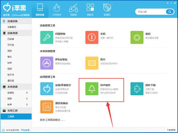The height and width of the screenshot is (133, 178).
Task: Click the 实用工具 briefcase icon
Action: [4, 111]
